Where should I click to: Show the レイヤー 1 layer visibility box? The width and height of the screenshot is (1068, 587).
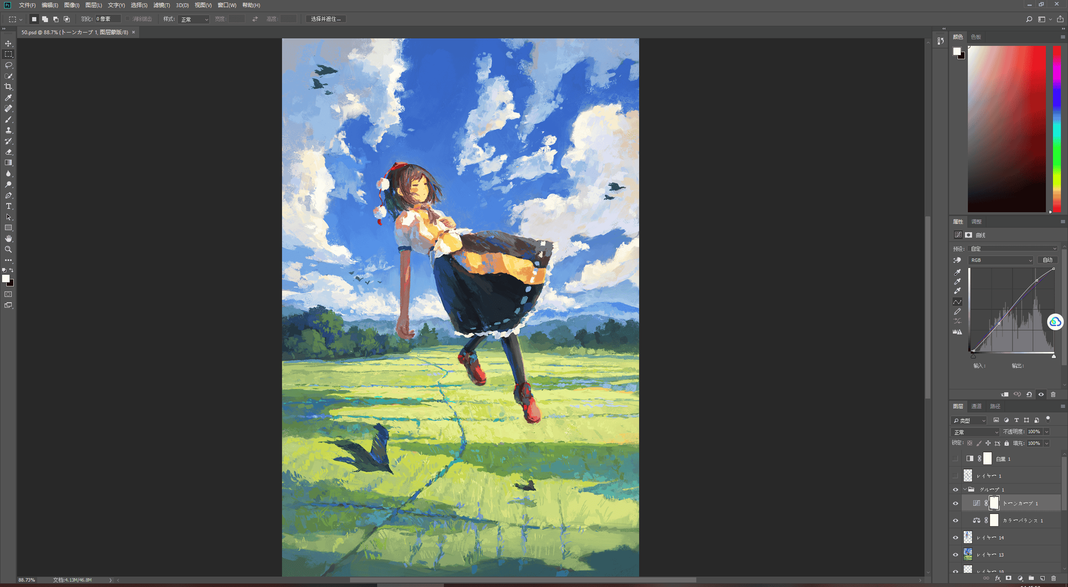(x=955, y=476)
